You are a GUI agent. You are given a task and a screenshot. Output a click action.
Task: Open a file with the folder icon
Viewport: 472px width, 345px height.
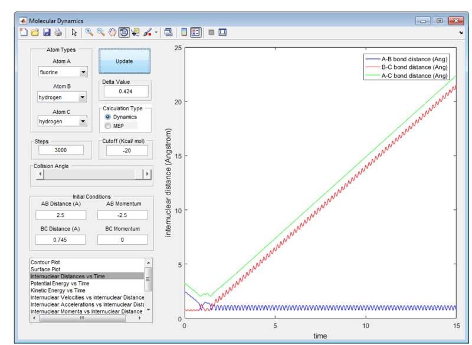35,32
